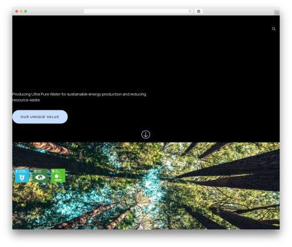This screenshot has width=292, height=247.
Task: Maximize the window with the green button
Action: click(26, 11)
